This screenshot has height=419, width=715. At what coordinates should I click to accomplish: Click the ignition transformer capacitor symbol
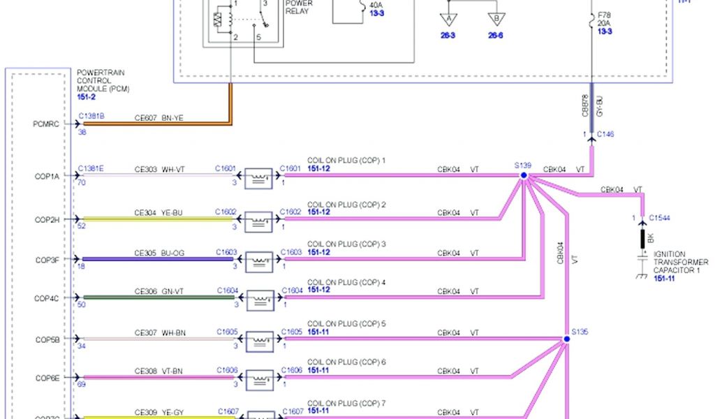point(642,260)
